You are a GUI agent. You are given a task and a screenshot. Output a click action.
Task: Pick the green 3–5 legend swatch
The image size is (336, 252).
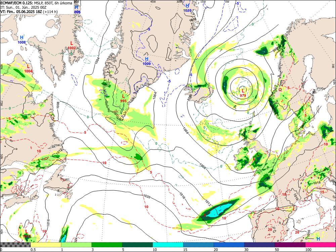(107, 245)
